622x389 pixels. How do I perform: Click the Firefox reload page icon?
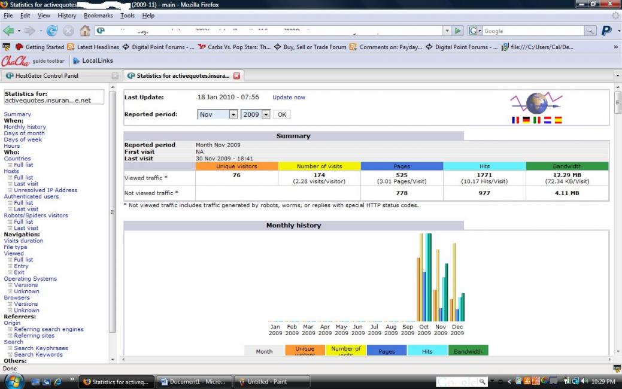[x=52, y=31]
